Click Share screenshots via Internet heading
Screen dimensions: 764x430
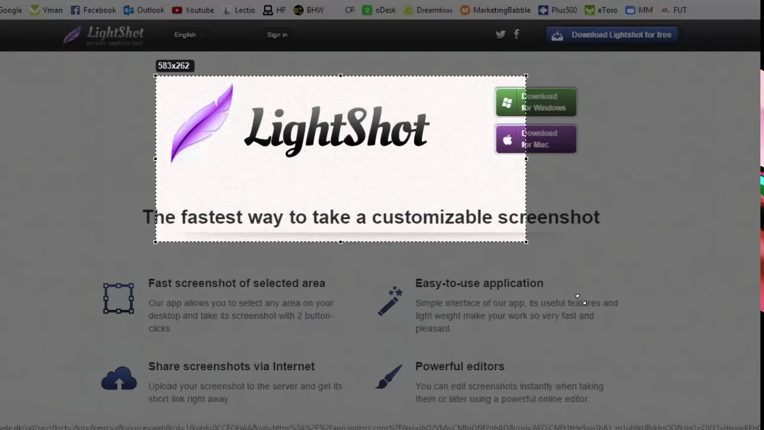(x=231, y=366)
